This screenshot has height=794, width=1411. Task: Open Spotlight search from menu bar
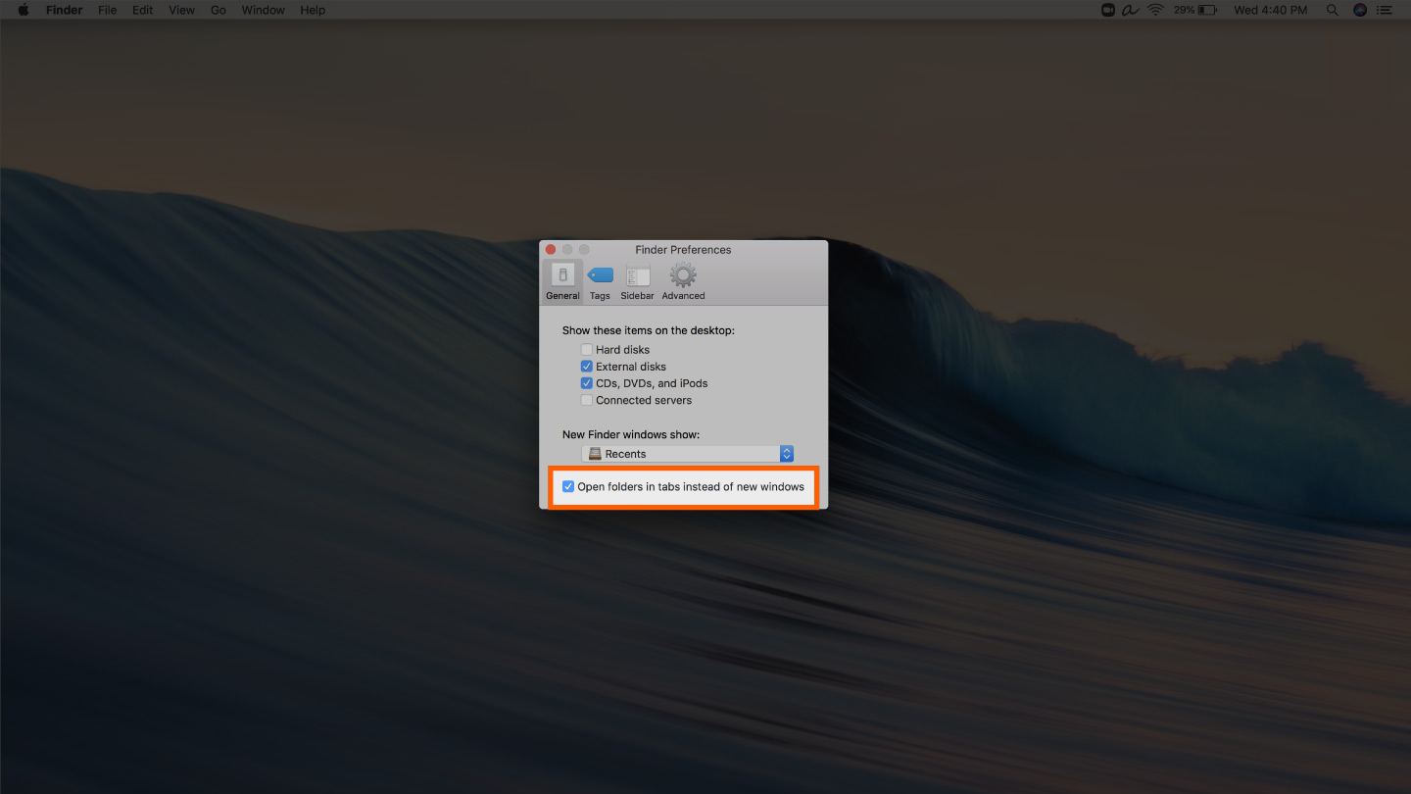click(x=1333, y=10)
